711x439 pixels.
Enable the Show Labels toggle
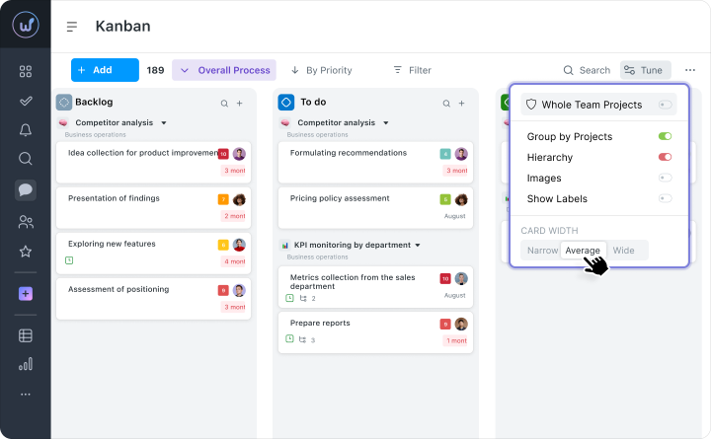click(666, 198)
